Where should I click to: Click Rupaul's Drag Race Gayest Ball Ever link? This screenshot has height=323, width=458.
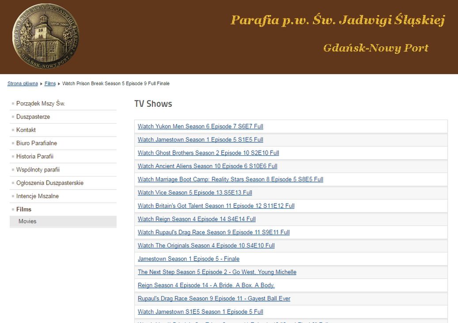pos(214,298)
